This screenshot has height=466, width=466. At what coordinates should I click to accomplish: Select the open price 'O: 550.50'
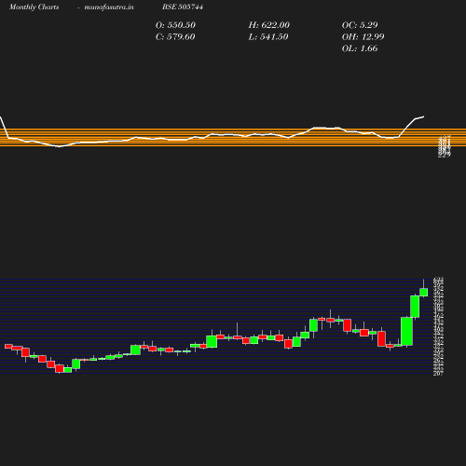175,25
